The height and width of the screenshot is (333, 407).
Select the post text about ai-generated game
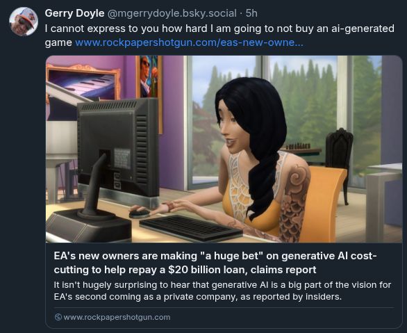(x=219, y=35)
